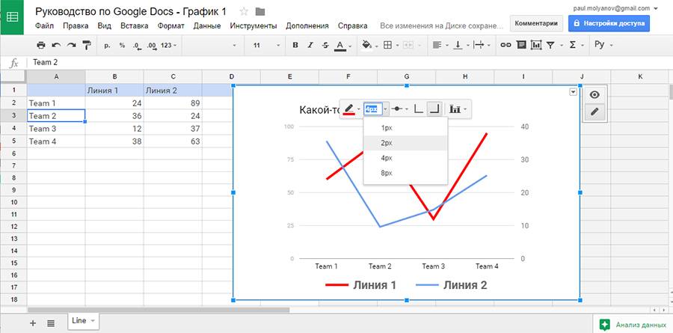
Task: Open the Формат menu
Action: (x=170, y=25)
